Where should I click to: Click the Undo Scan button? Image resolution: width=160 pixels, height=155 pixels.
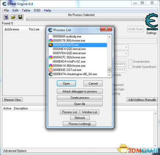[x=136, y=29]
